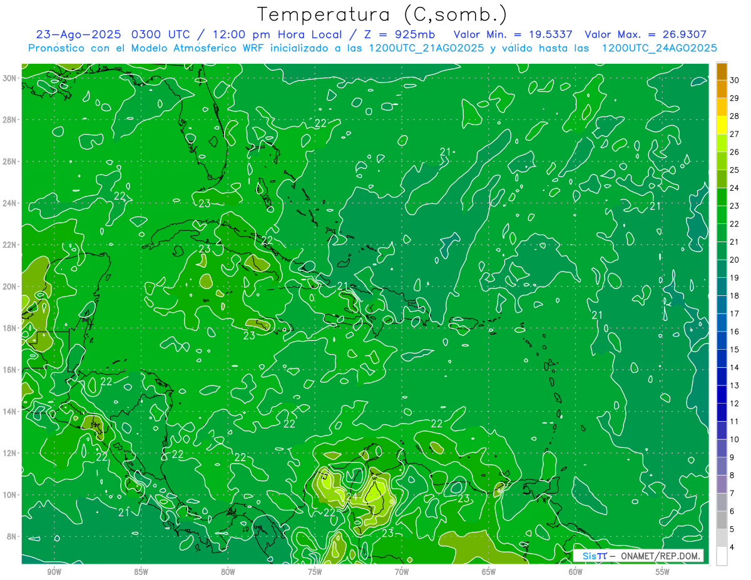Click the 90W longitude axis label
This screenshot has height=580, width=751.
point(54,572)
